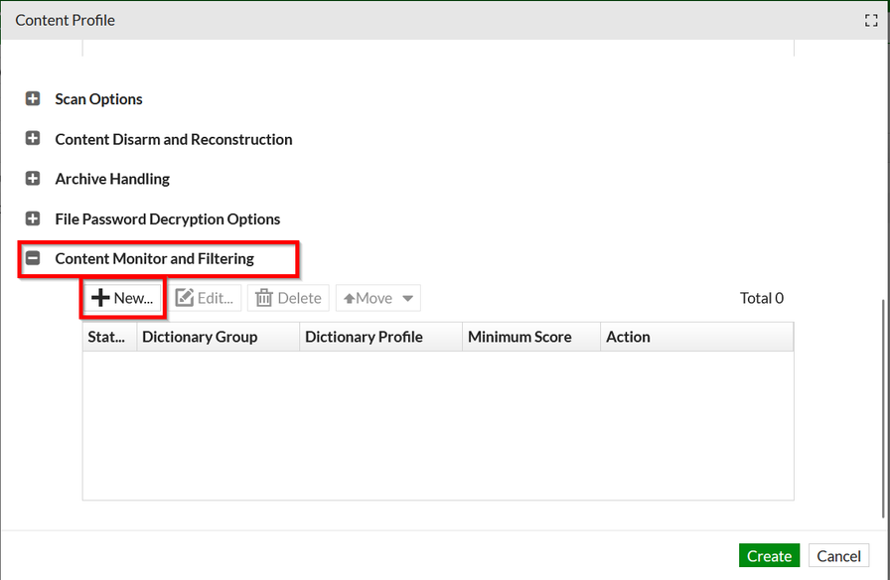The height and width of the screenshot is (580, 890).
Task: Click the Scan Options label
Action: pyautogui.click(x=98, y=99)
